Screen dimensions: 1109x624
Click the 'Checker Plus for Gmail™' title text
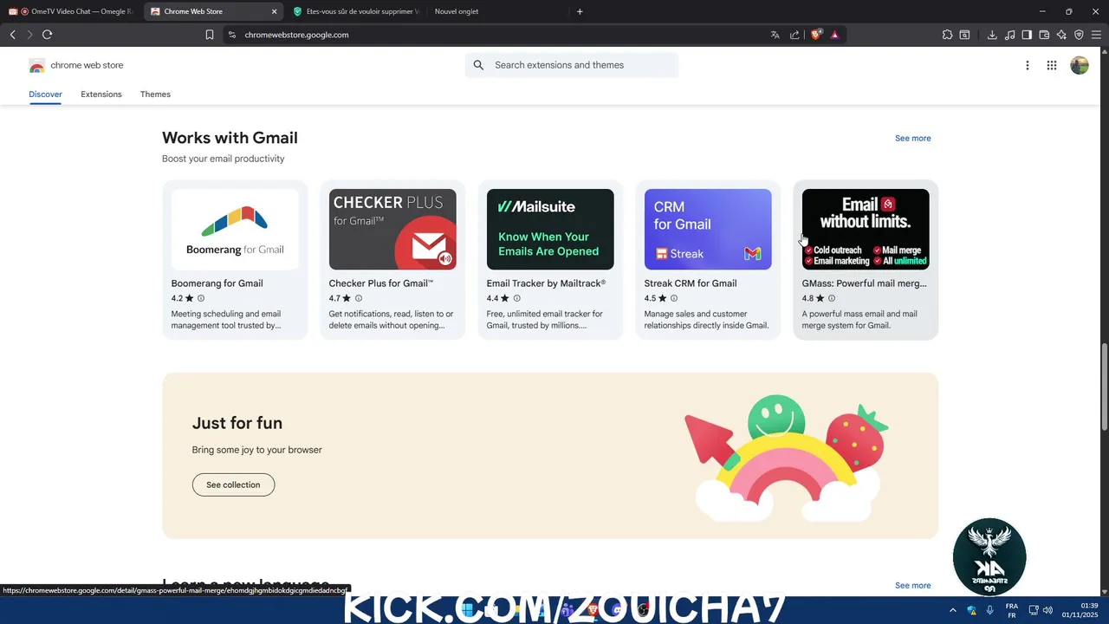380,283
